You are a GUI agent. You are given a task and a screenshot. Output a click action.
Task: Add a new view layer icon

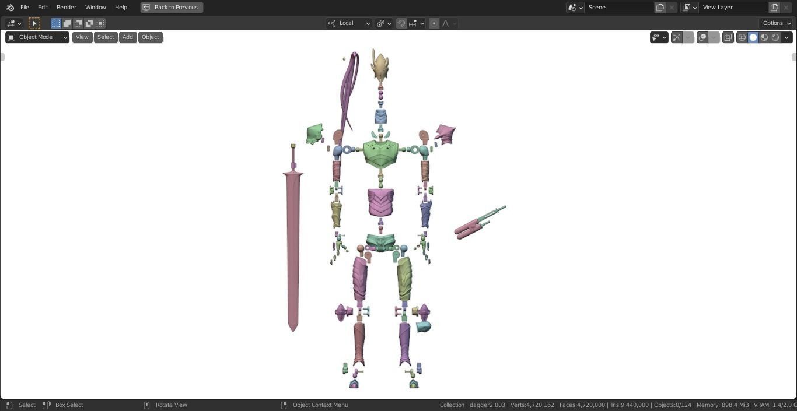(x=775, y=8)
